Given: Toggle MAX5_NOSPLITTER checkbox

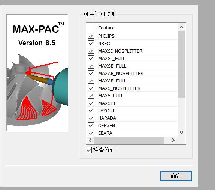Looking at the screenshot, I should (x=91, y=88).
